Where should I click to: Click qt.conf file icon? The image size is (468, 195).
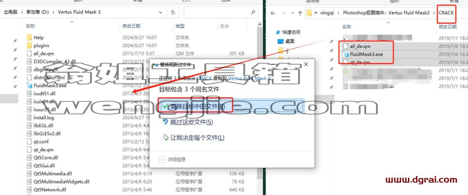pos(29,141)
